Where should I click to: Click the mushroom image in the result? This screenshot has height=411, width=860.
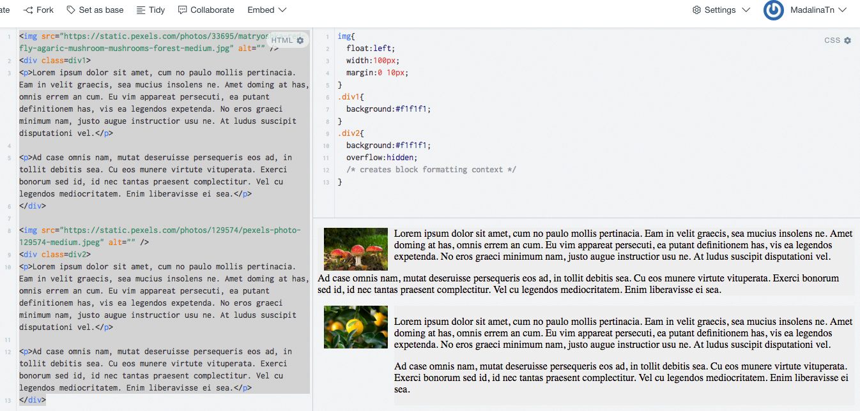(x=356, y=249)
